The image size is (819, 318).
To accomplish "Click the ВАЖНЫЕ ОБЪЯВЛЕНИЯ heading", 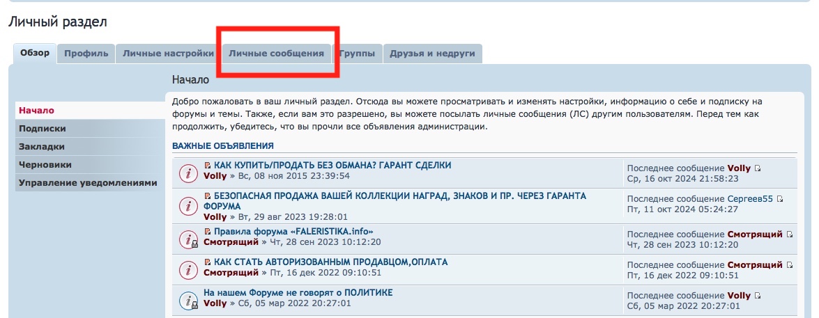I will (223, 146).
